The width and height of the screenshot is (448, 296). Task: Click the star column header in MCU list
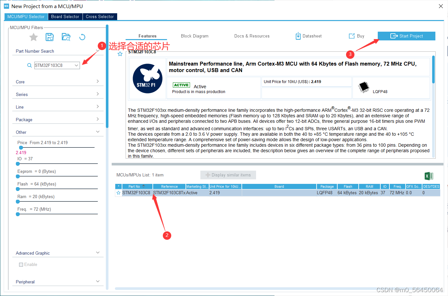pyautogui.click(x=118, y=186)
